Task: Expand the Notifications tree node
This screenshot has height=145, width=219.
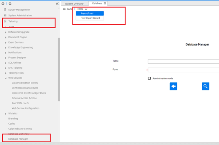Action: coord(6,53)
